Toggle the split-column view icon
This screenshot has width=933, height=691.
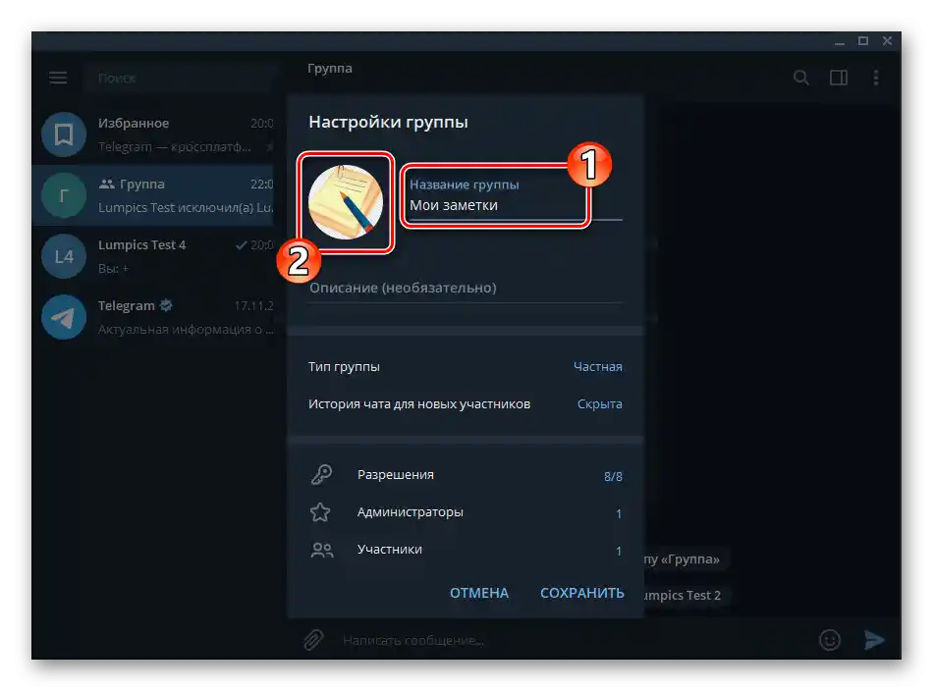[x=839, y=77]
